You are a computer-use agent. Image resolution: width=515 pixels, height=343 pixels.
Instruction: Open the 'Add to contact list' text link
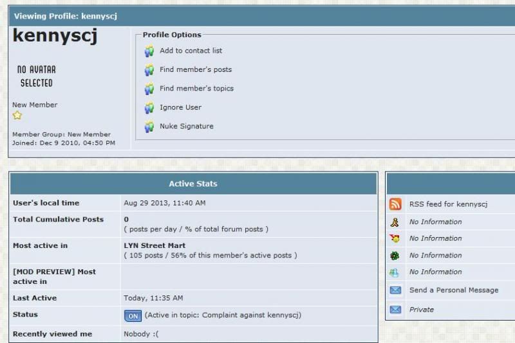pos(191,51)
